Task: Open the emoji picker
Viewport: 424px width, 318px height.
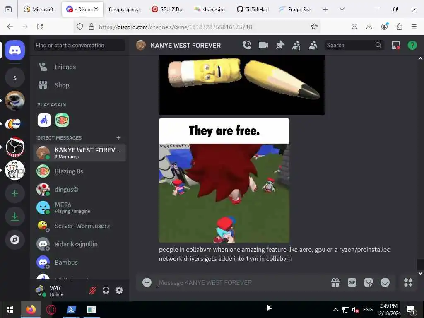Action: [x=385, y=282]
